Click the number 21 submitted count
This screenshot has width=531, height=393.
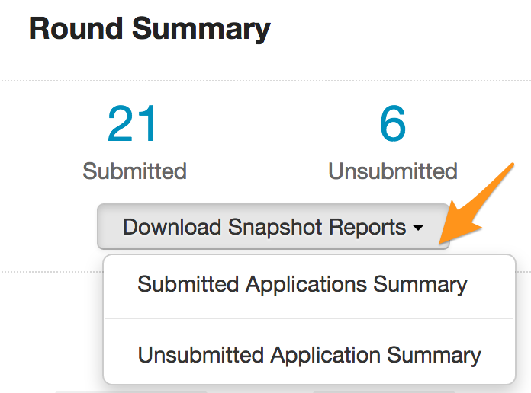tap(133, 126)
